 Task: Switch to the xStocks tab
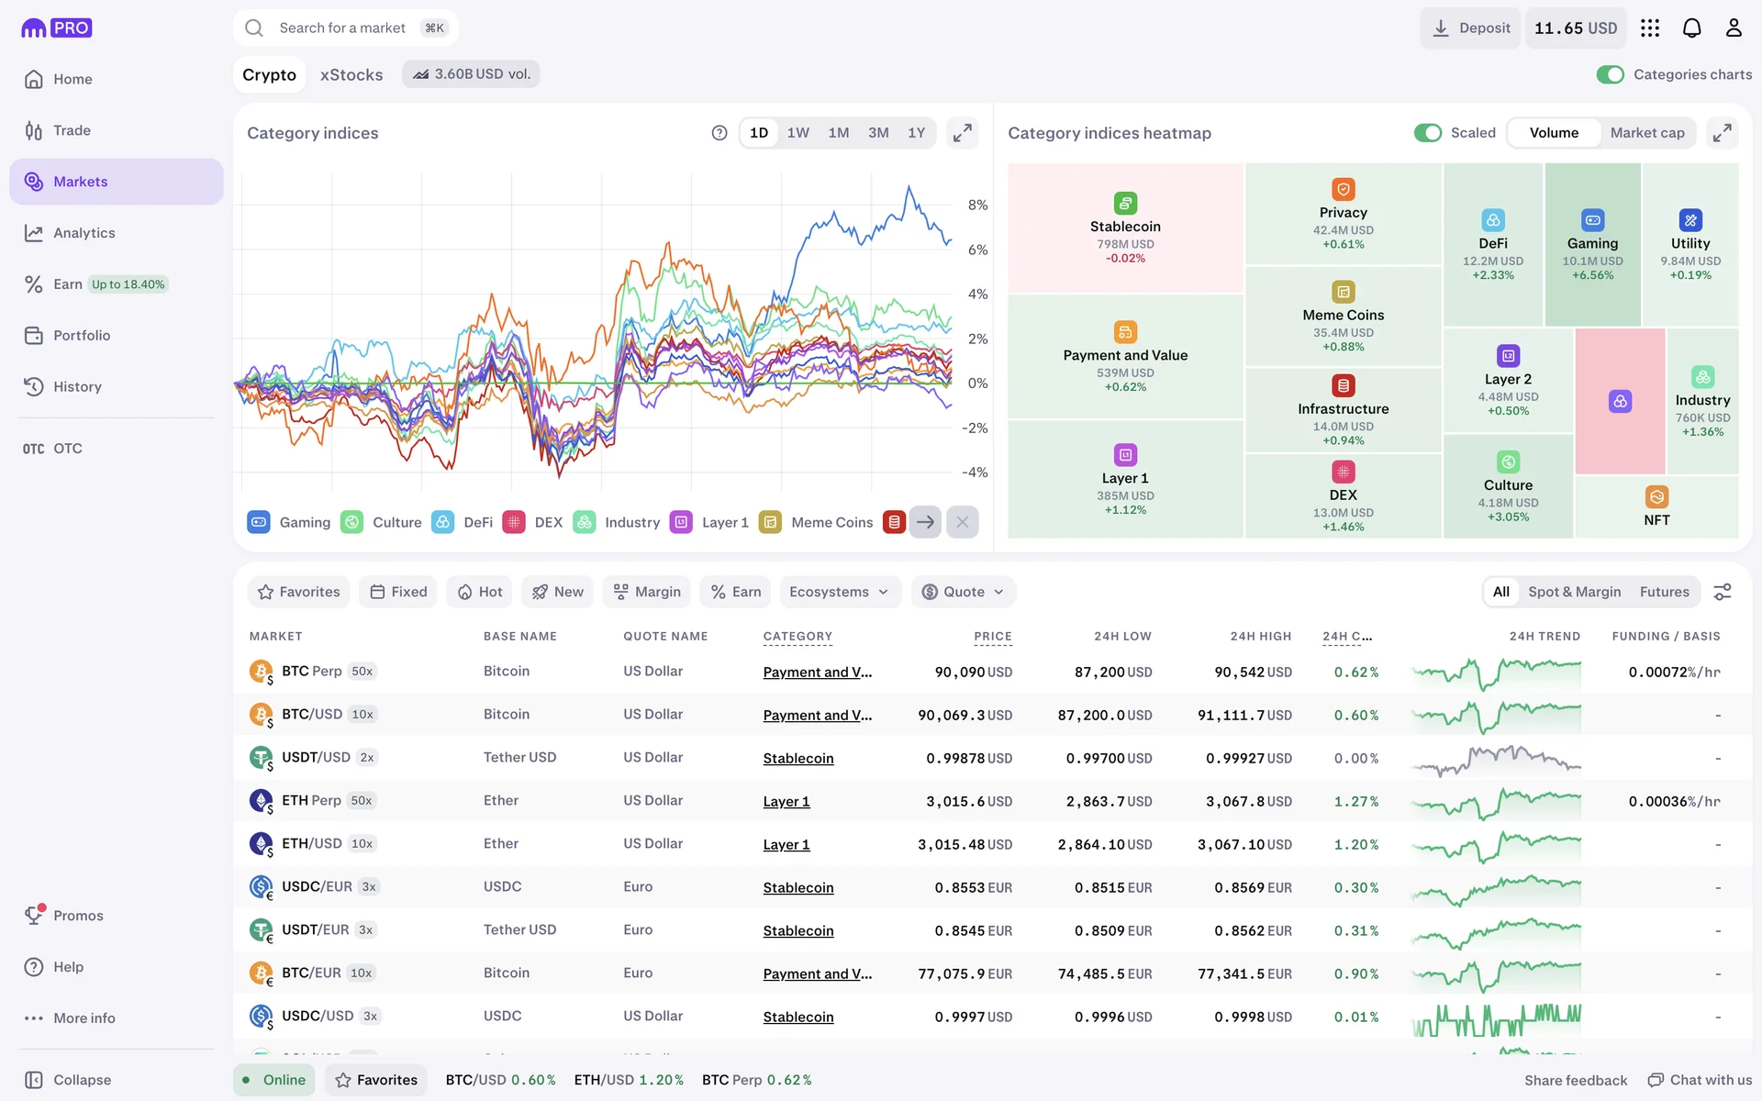coord(351,74)
